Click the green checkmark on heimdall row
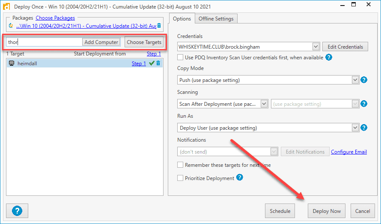Screen dimensions: 381x224 pos(152,63)
